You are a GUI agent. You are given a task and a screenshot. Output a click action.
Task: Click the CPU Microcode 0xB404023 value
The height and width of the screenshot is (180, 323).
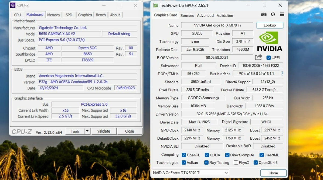click(x=126, y=88)
